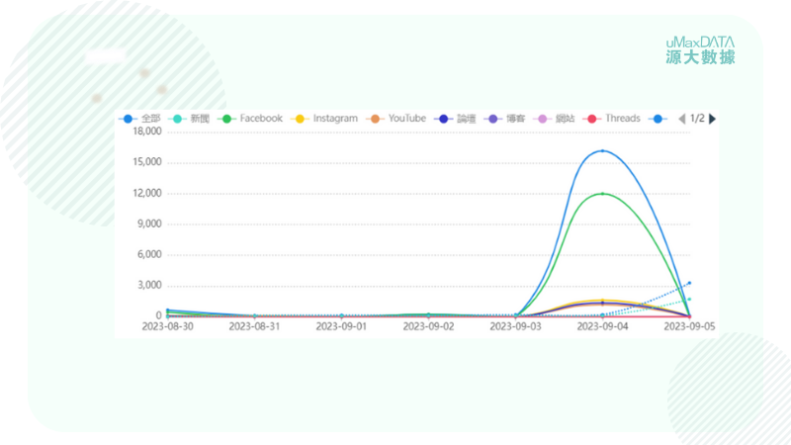
Task: Click the 博客 legend purple marker
Action: (x=494, y=119)
